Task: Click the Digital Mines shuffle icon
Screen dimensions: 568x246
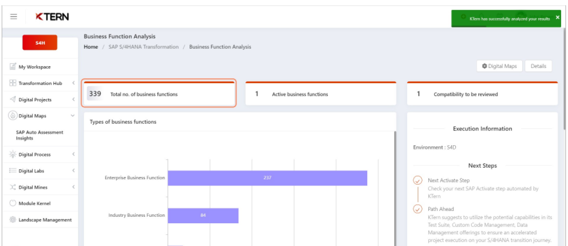Action: pos(13,187)
